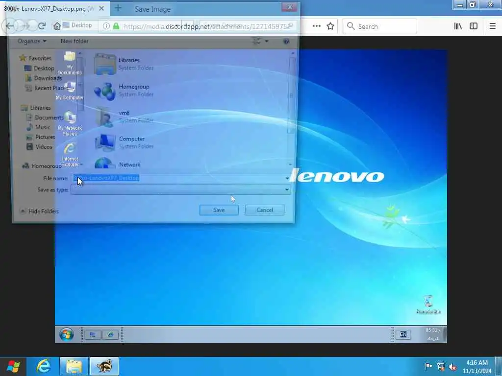Viewport: 502px width, 376px height.
Task: Click the Action Center flag tray icon
Action: pyautogui.click(x=428, y=366)
